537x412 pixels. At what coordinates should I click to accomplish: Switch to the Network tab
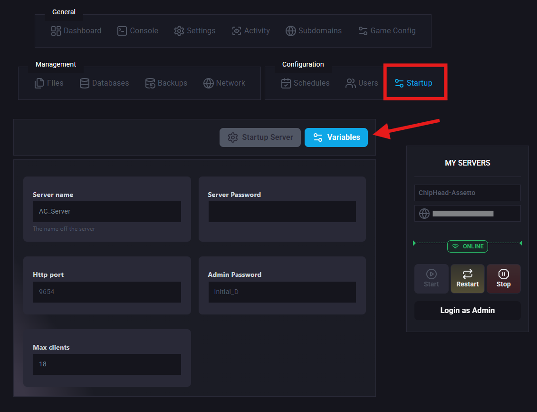(x=224, y=83)
